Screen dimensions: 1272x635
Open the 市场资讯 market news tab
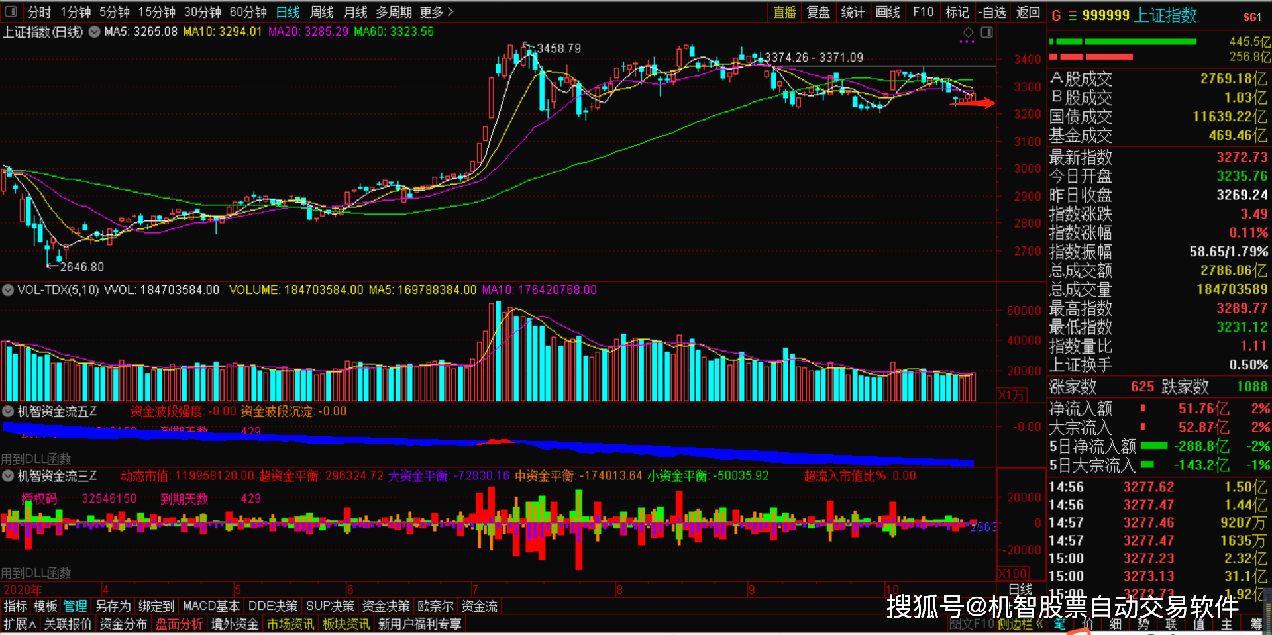(290, 624)
